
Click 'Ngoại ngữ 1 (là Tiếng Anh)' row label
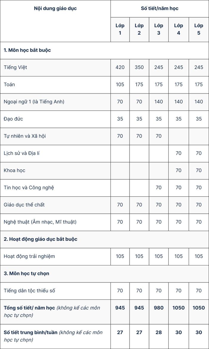[34, 102]
